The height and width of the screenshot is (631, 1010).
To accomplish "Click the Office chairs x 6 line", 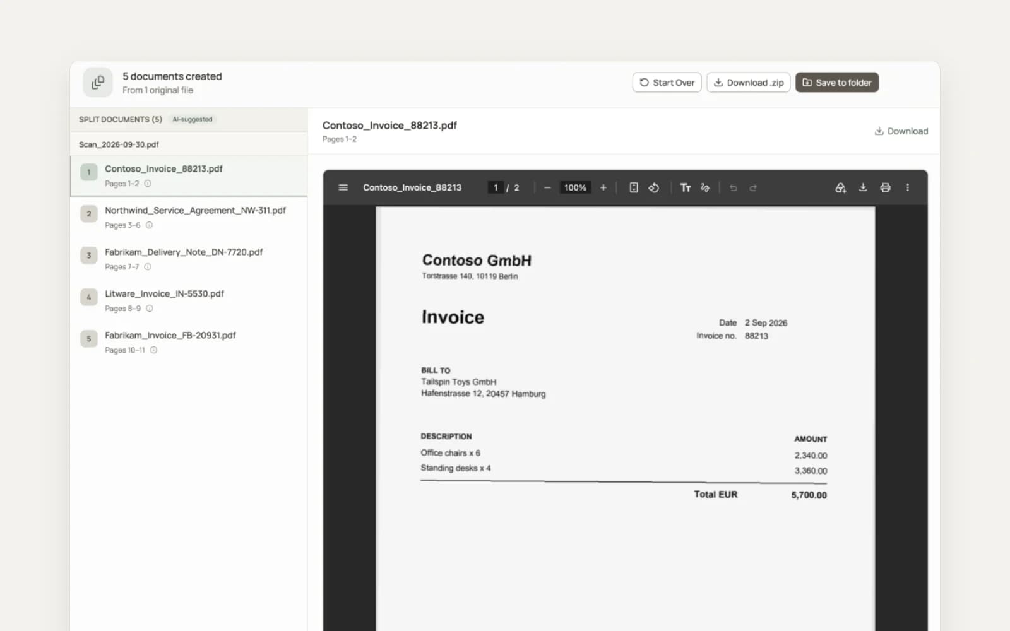I will (x=451, y=453).
